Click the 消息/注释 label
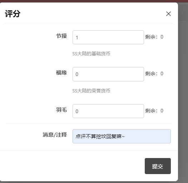The height and width of the screenshot is (183, 188). pos(55,135)
